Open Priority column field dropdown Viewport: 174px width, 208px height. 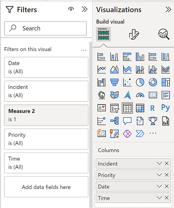click(x=159, y=175)
